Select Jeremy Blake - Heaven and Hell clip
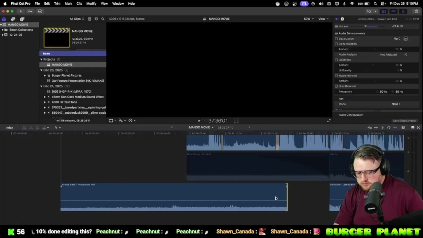Image resolution: width=423 pixels, height=238 pixels. (x=174, y=197)
